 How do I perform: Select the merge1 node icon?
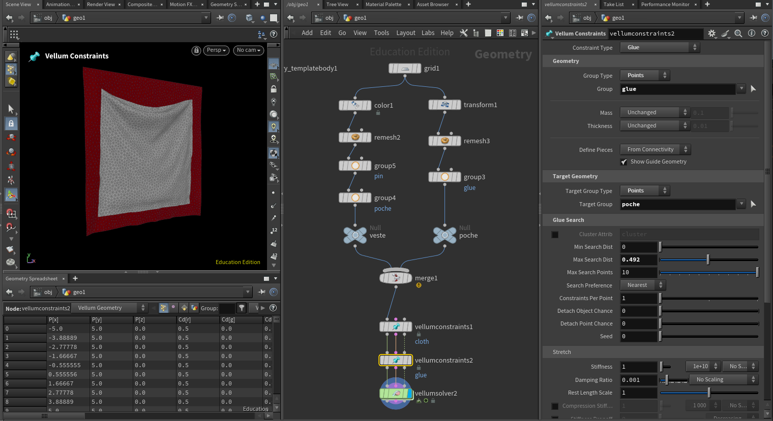click(396, 278)
